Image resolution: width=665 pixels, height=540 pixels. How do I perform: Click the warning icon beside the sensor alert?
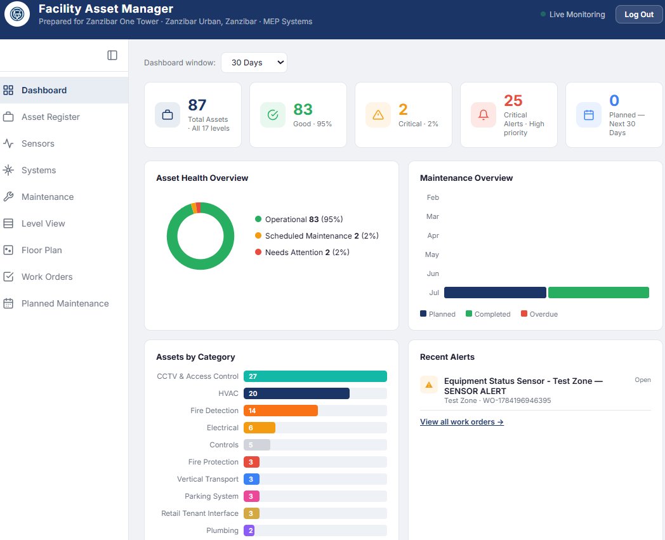click(429, 385)
